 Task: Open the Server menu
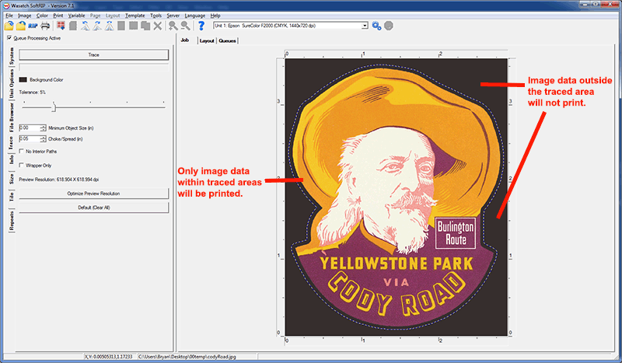point(173,16)
